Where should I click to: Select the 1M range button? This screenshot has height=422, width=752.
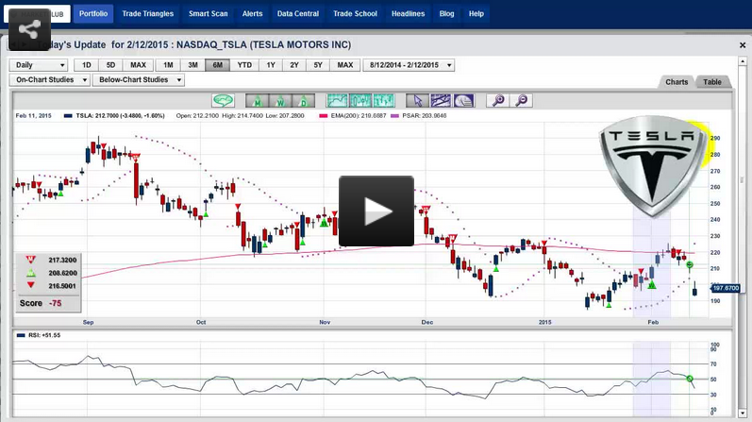168,65
